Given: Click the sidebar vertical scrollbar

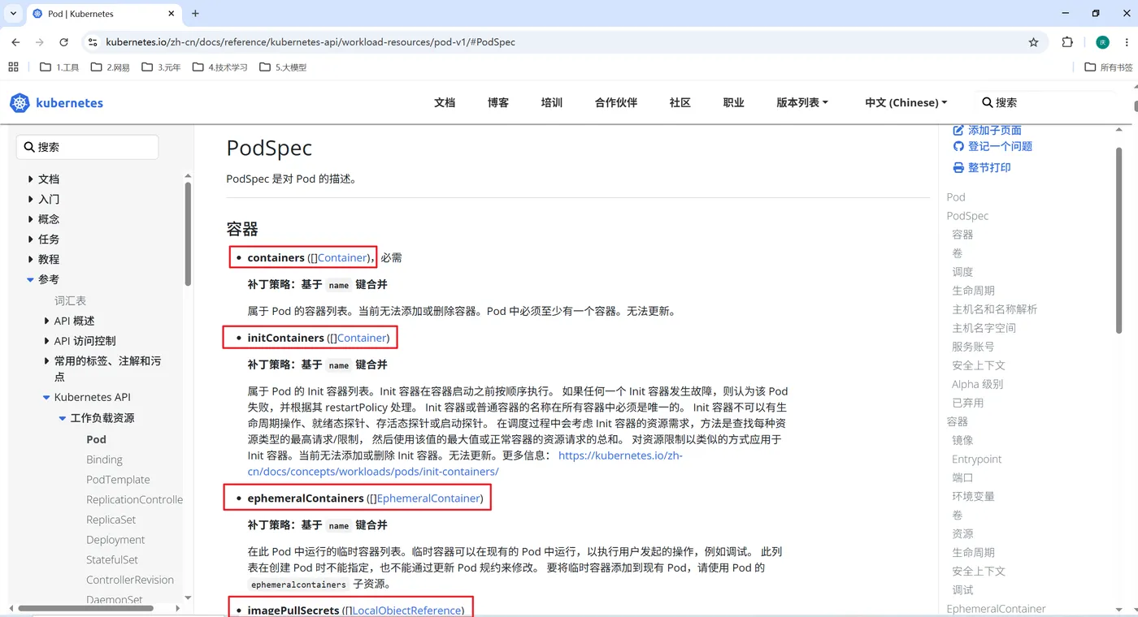Looking at the screenshot, I should (188, 234).
